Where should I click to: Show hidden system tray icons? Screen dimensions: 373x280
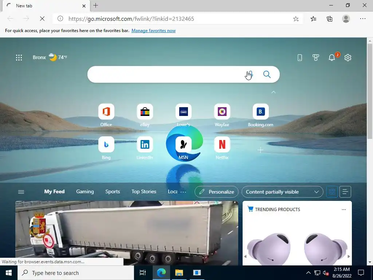(x=308, y=273)
